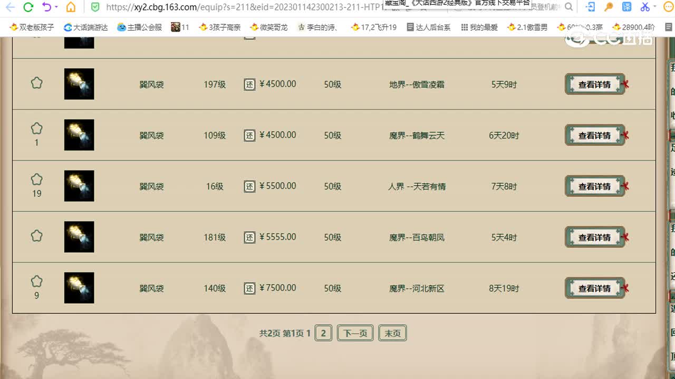675x379 pixels.
Task: Open the bookmark labeled 11
Action: click(180, 27)
